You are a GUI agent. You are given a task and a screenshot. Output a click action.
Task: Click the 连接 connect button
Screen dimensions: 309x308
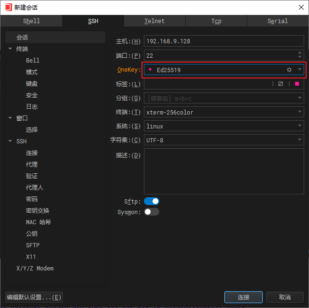point(243,297)
